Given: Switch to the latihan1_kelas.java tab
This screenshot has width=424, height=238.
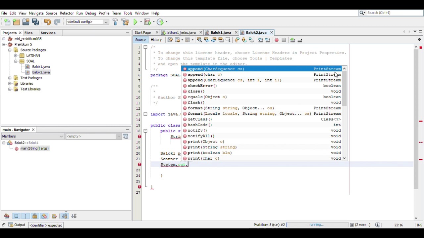Looking at the screenshot, I should click(181, 32).
